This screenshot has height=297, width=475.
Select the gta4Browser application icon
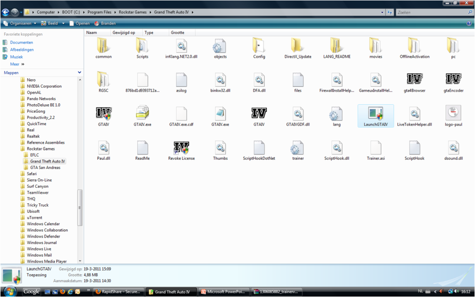coord(415,82)
